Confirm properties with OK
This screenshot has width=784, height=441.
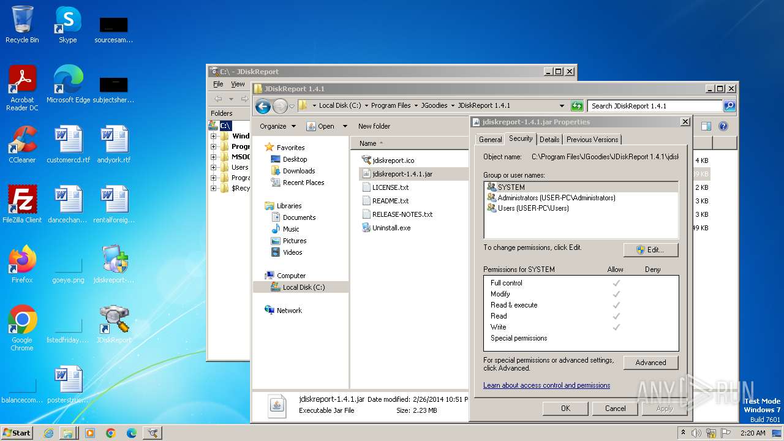[565, 409]
